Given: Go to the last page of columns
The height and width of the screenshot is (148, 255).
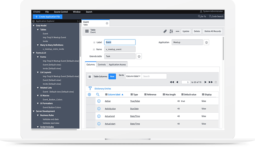Looking at the screenshot, I should click(211, 82).
